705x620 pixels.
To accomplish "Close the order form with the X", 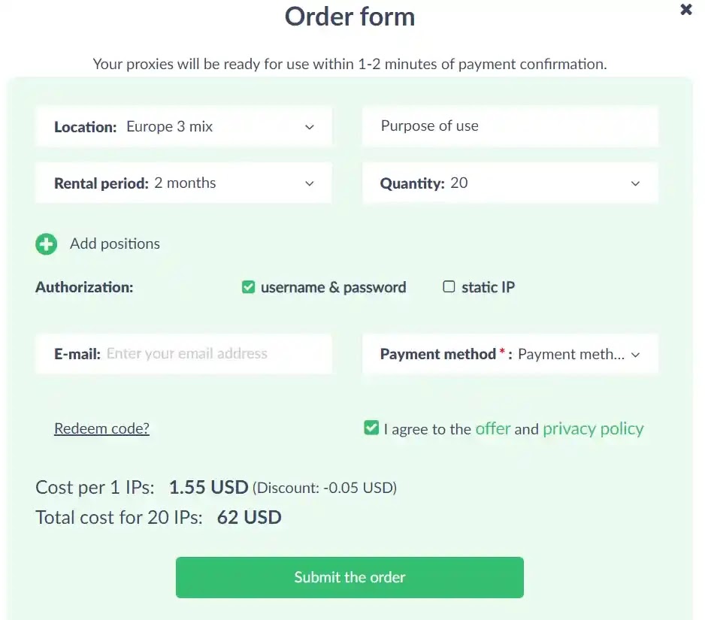I will pos(685,10).
